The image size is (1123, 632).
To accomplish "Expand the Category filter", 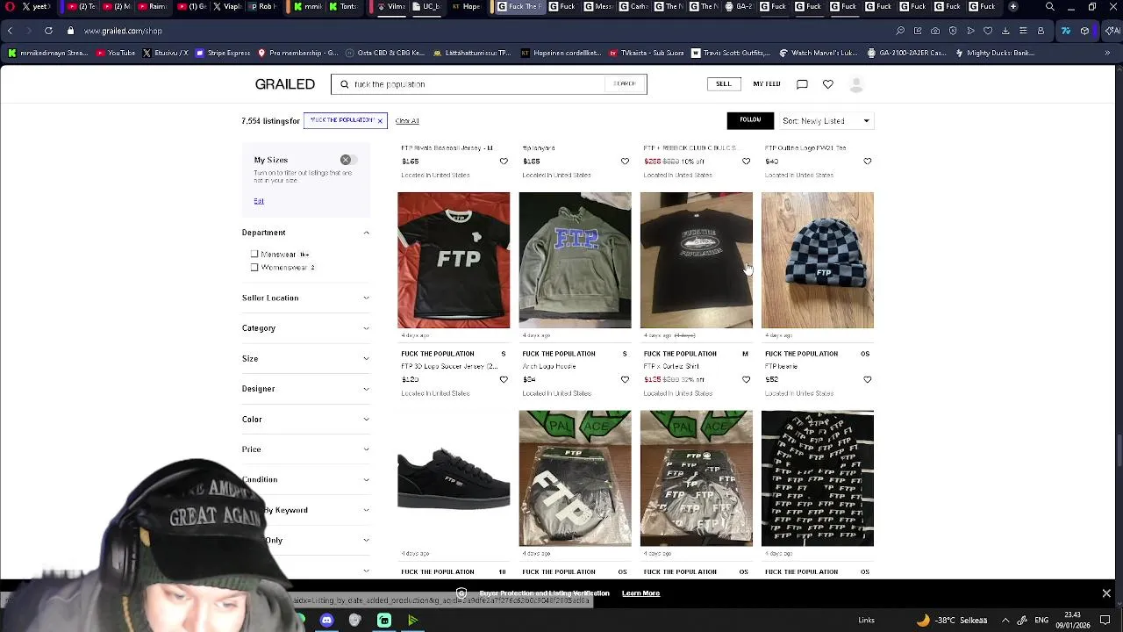I will 305,328.
